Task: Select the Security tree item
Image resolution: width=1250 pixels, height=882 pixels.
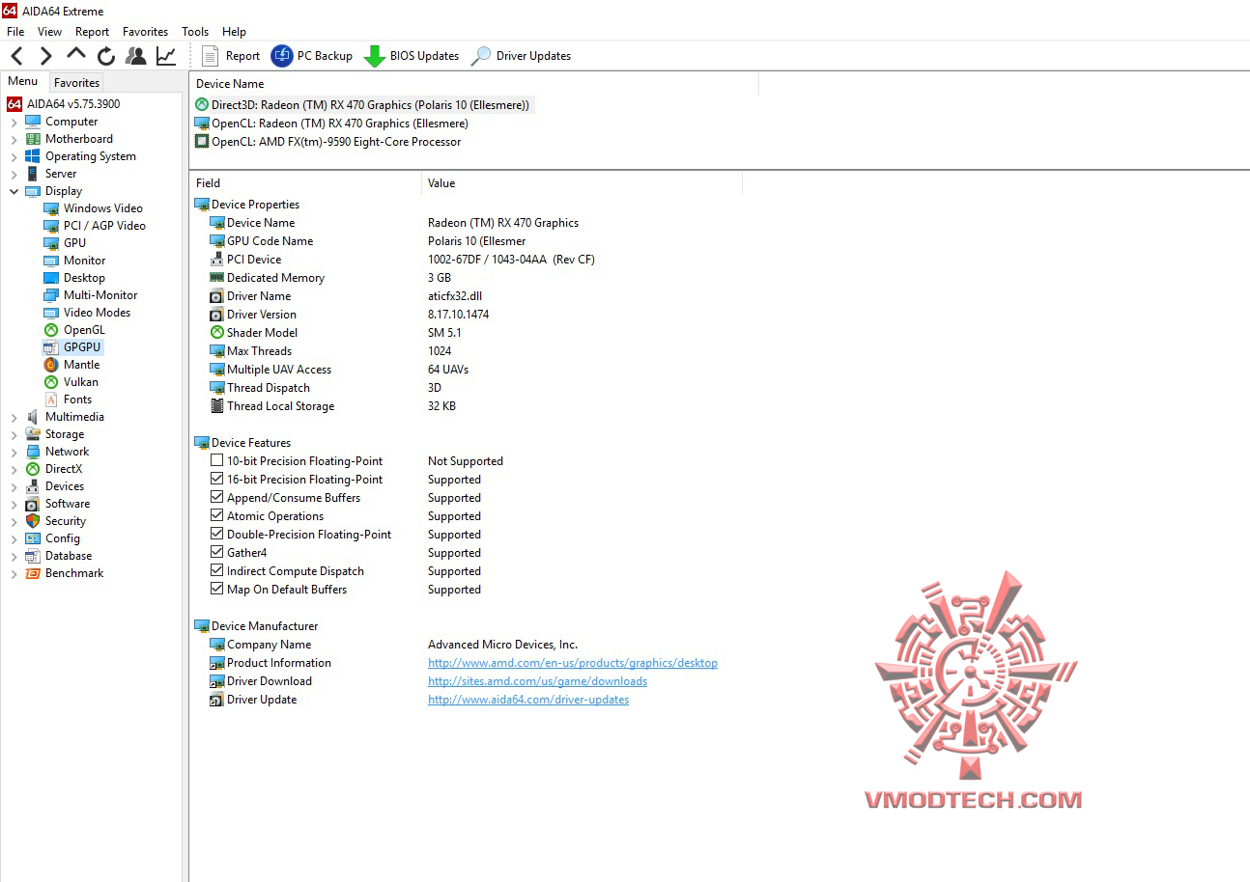Action: click(56, 521)
